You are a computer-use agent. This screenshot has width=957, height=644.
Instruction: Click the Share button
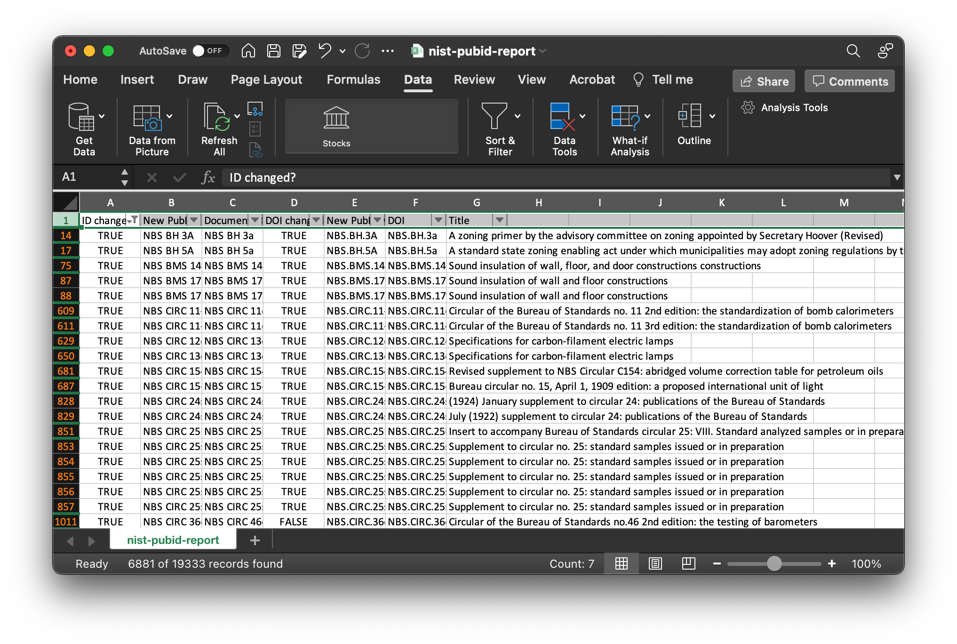point(764,81)
